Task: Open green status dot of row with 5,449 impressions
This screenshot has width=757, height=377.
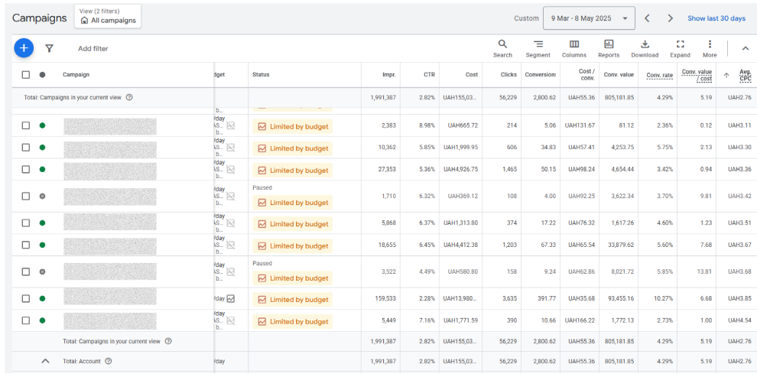Action: click(x=43, y=320)
